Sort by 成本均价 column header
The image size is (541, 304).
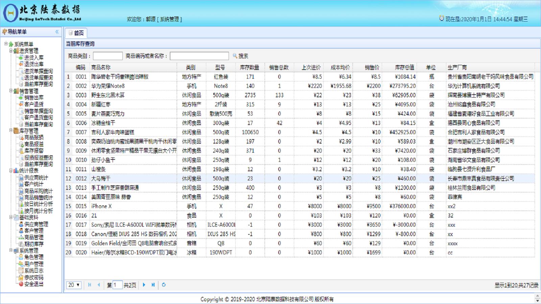coord(338,68)
